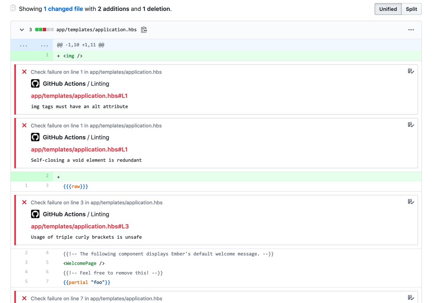Viewport: 434px width, 303px height.
Task: Click message 'img tags must have an alt attribute'
Action: (80, 107)
